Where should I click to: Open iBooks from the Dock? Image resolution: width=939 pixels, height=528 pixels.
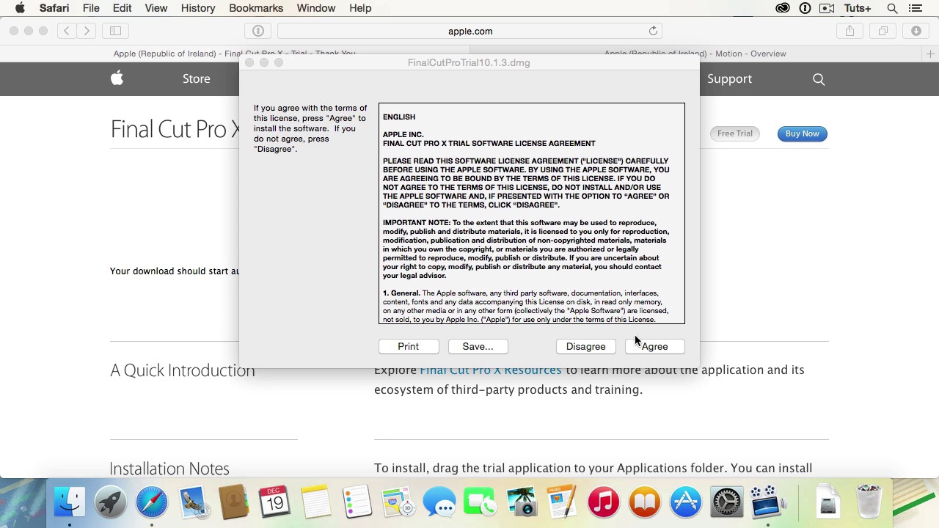coord(645,502)
